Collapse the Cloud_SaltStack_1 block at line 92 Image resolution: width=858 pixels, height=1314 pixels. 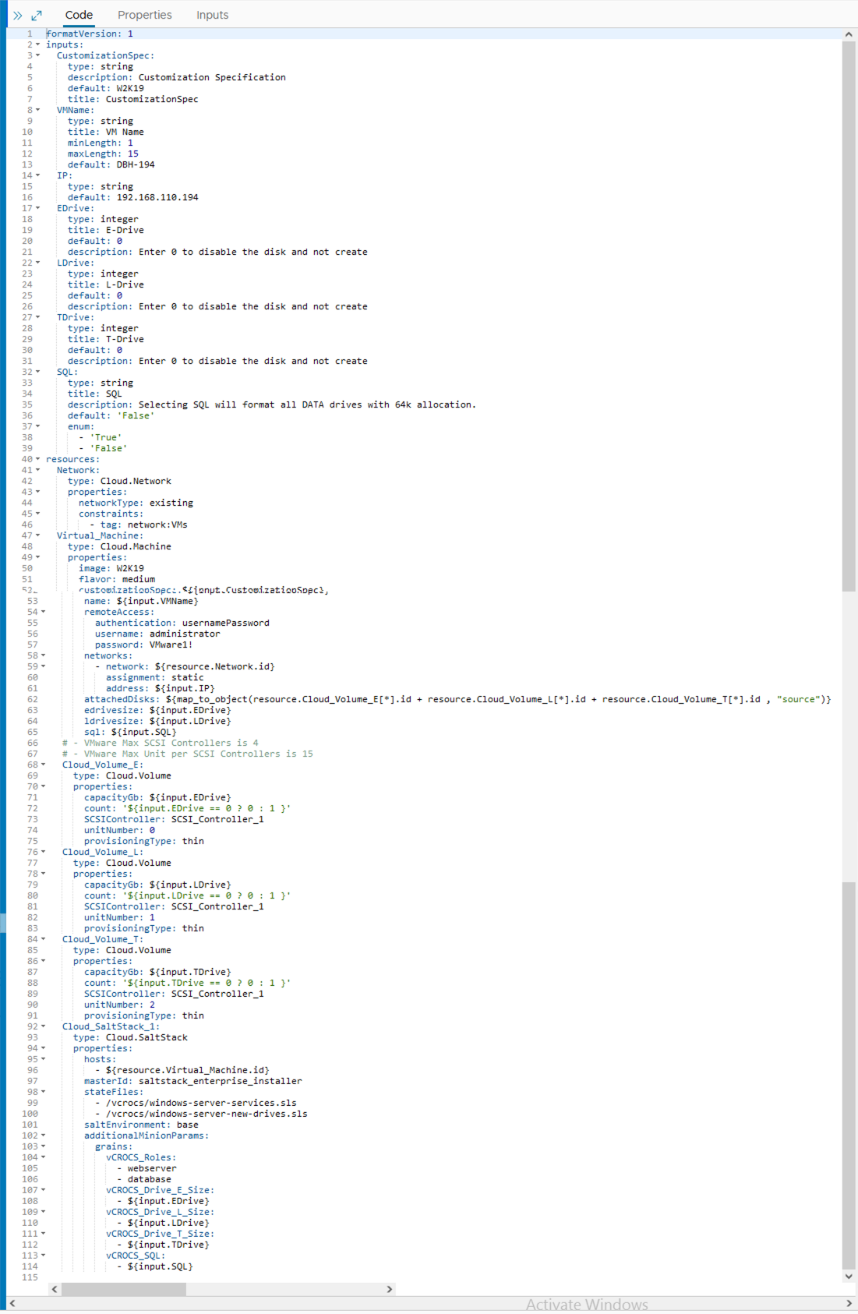tap(43, 1027)
